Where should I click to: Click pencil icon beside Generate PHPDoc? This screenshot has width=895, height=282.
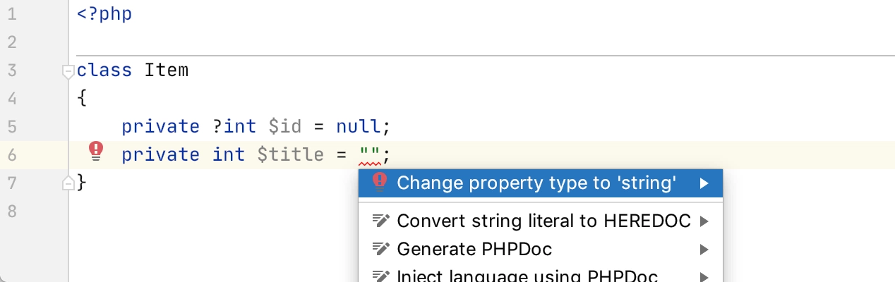click(380, 249)
